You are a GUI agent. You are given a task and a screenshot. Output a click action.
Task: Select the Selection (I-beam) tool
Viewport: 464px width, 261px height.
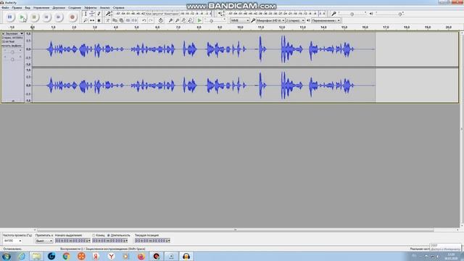(x=86, y=14)
